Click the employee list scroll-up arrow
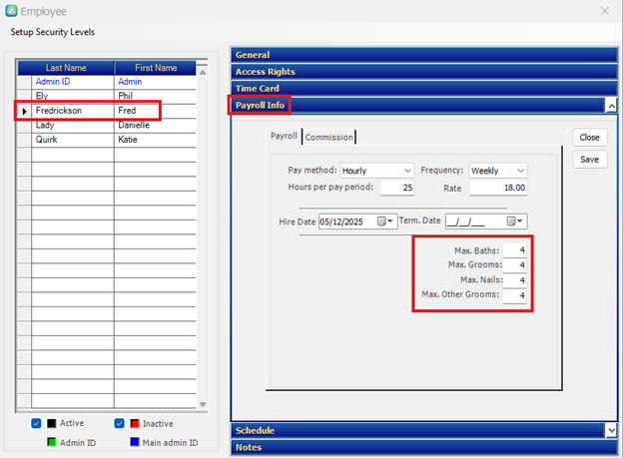Screen dimensions: 623x458 click(204, 72)
